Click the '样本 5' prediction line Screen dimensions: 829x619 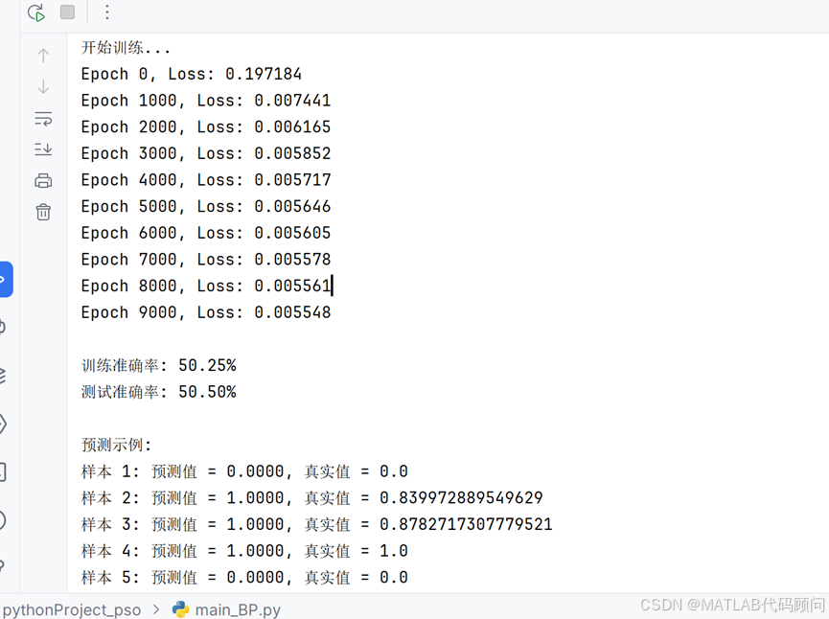pyautogui.click(x=244, y=577)
